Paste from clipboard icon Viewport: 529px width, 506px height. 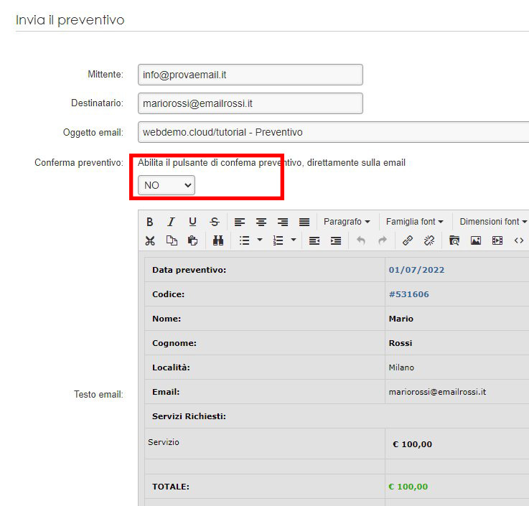click(192, 240)
